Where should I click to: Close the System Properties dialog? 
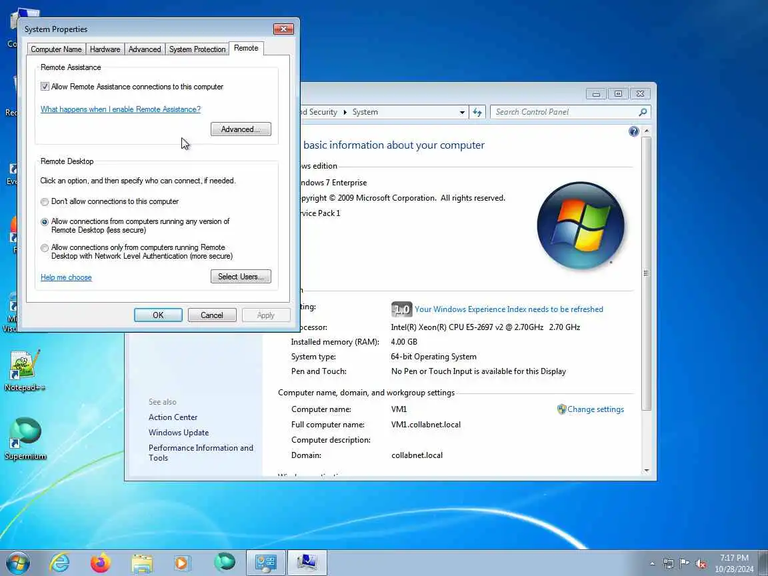point(283,29)
